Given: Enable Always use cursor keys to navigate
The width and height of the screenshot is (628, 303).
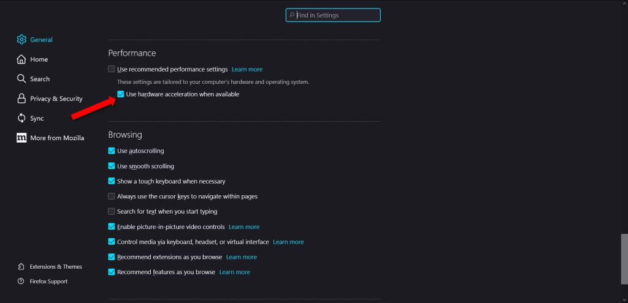Looking at the screenshot, I should coord(112,196).
